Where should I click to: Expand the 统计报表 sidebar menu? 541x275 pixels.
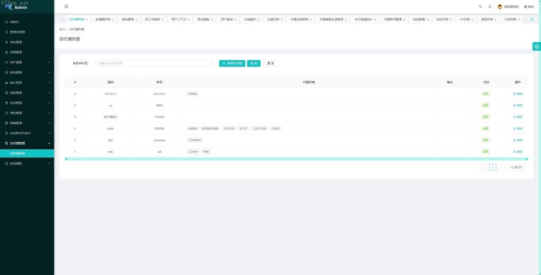click(x=27, y=83)
